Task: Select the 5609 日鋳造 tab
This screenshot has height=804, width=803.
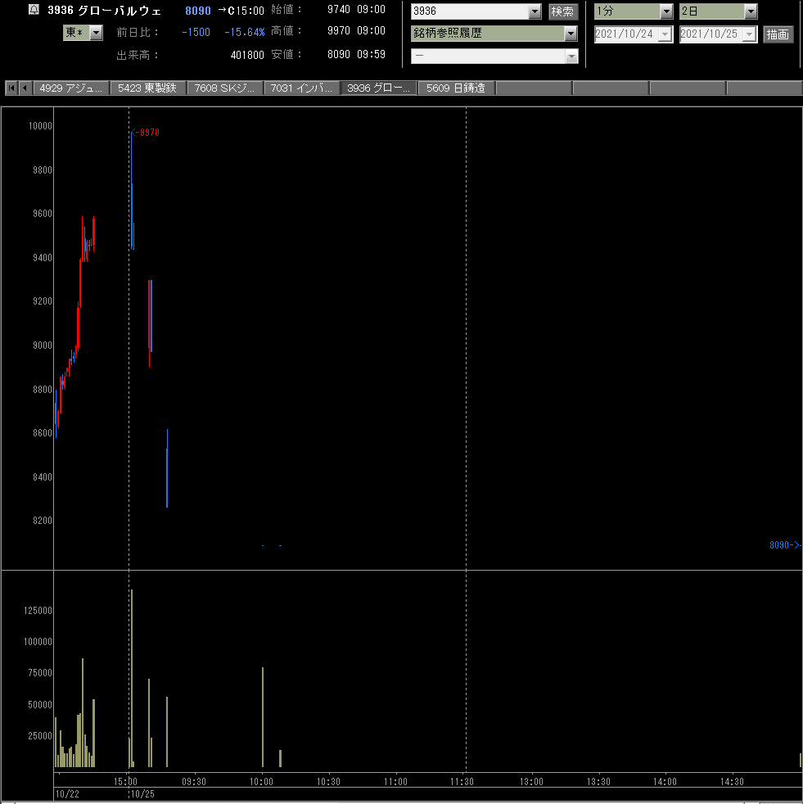Action: coord(456,88)
